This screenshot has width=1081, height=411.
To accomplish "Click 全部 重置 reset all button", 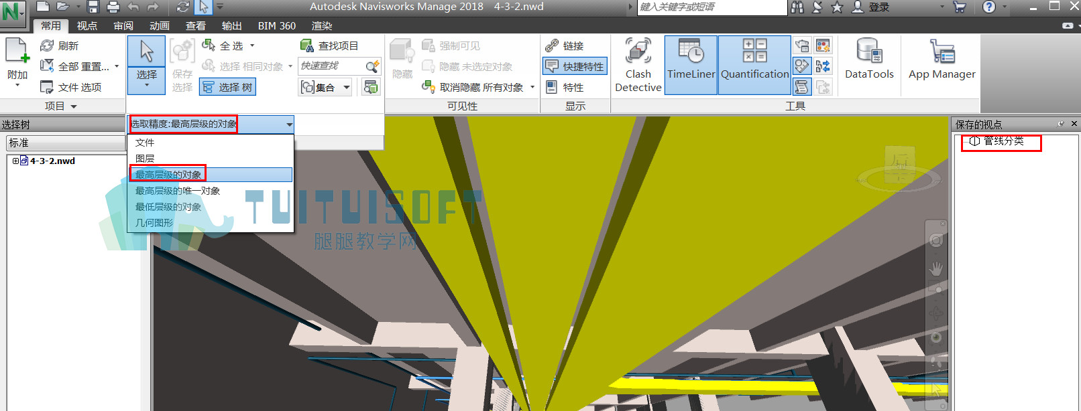I will point(76,66).
